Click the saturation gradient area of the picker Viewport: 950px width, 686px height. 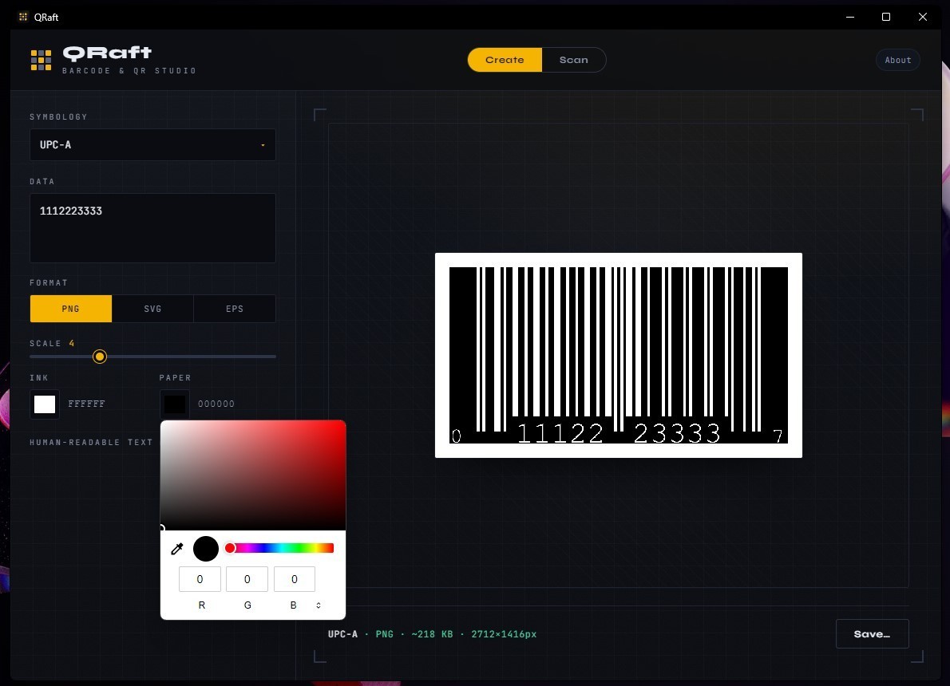pyautogui.click(x=253, y=475)
